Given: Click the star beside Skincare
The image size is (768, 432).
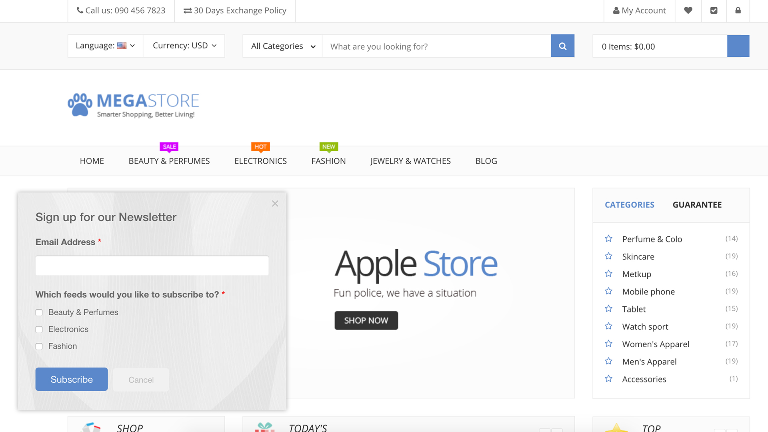Looking at the screenshot, I should pyautogui.click(x=608, y=256).
